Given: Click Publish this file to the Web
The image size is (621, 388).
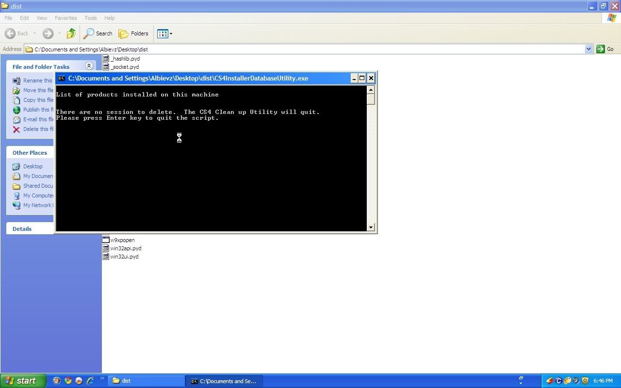Looking at the screenshot, I should click(33, 110).
